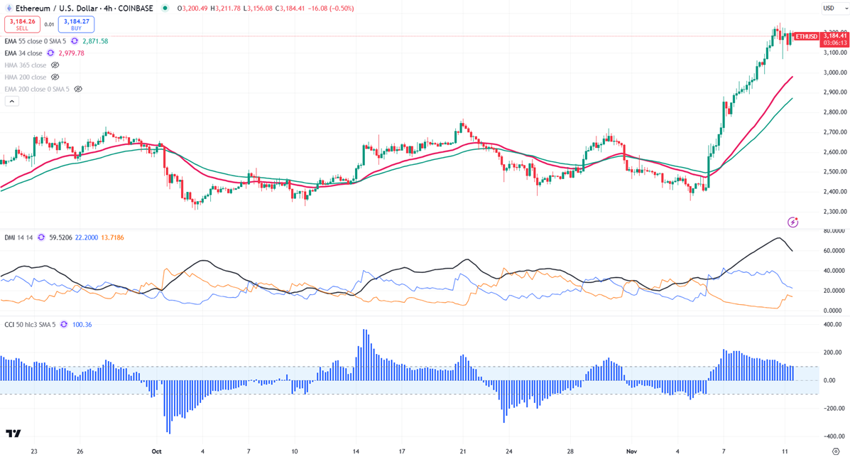Click the 2,500.00 price axis label
Screen dimensions: 850x457
835,171
